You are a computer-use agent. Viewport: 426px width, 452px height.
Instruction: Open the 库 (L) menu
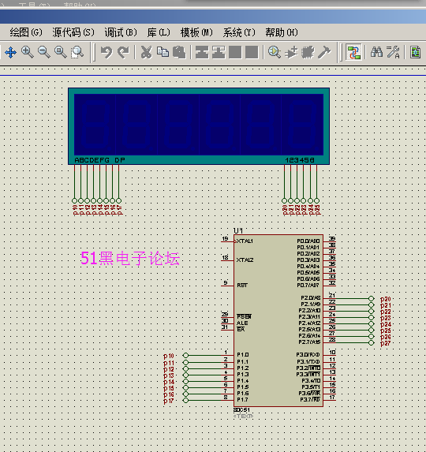[159, 32]
